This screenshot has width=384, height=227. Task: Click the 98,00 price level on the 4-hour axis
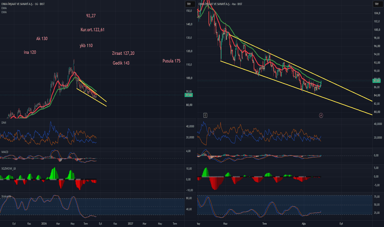(377, 38)
